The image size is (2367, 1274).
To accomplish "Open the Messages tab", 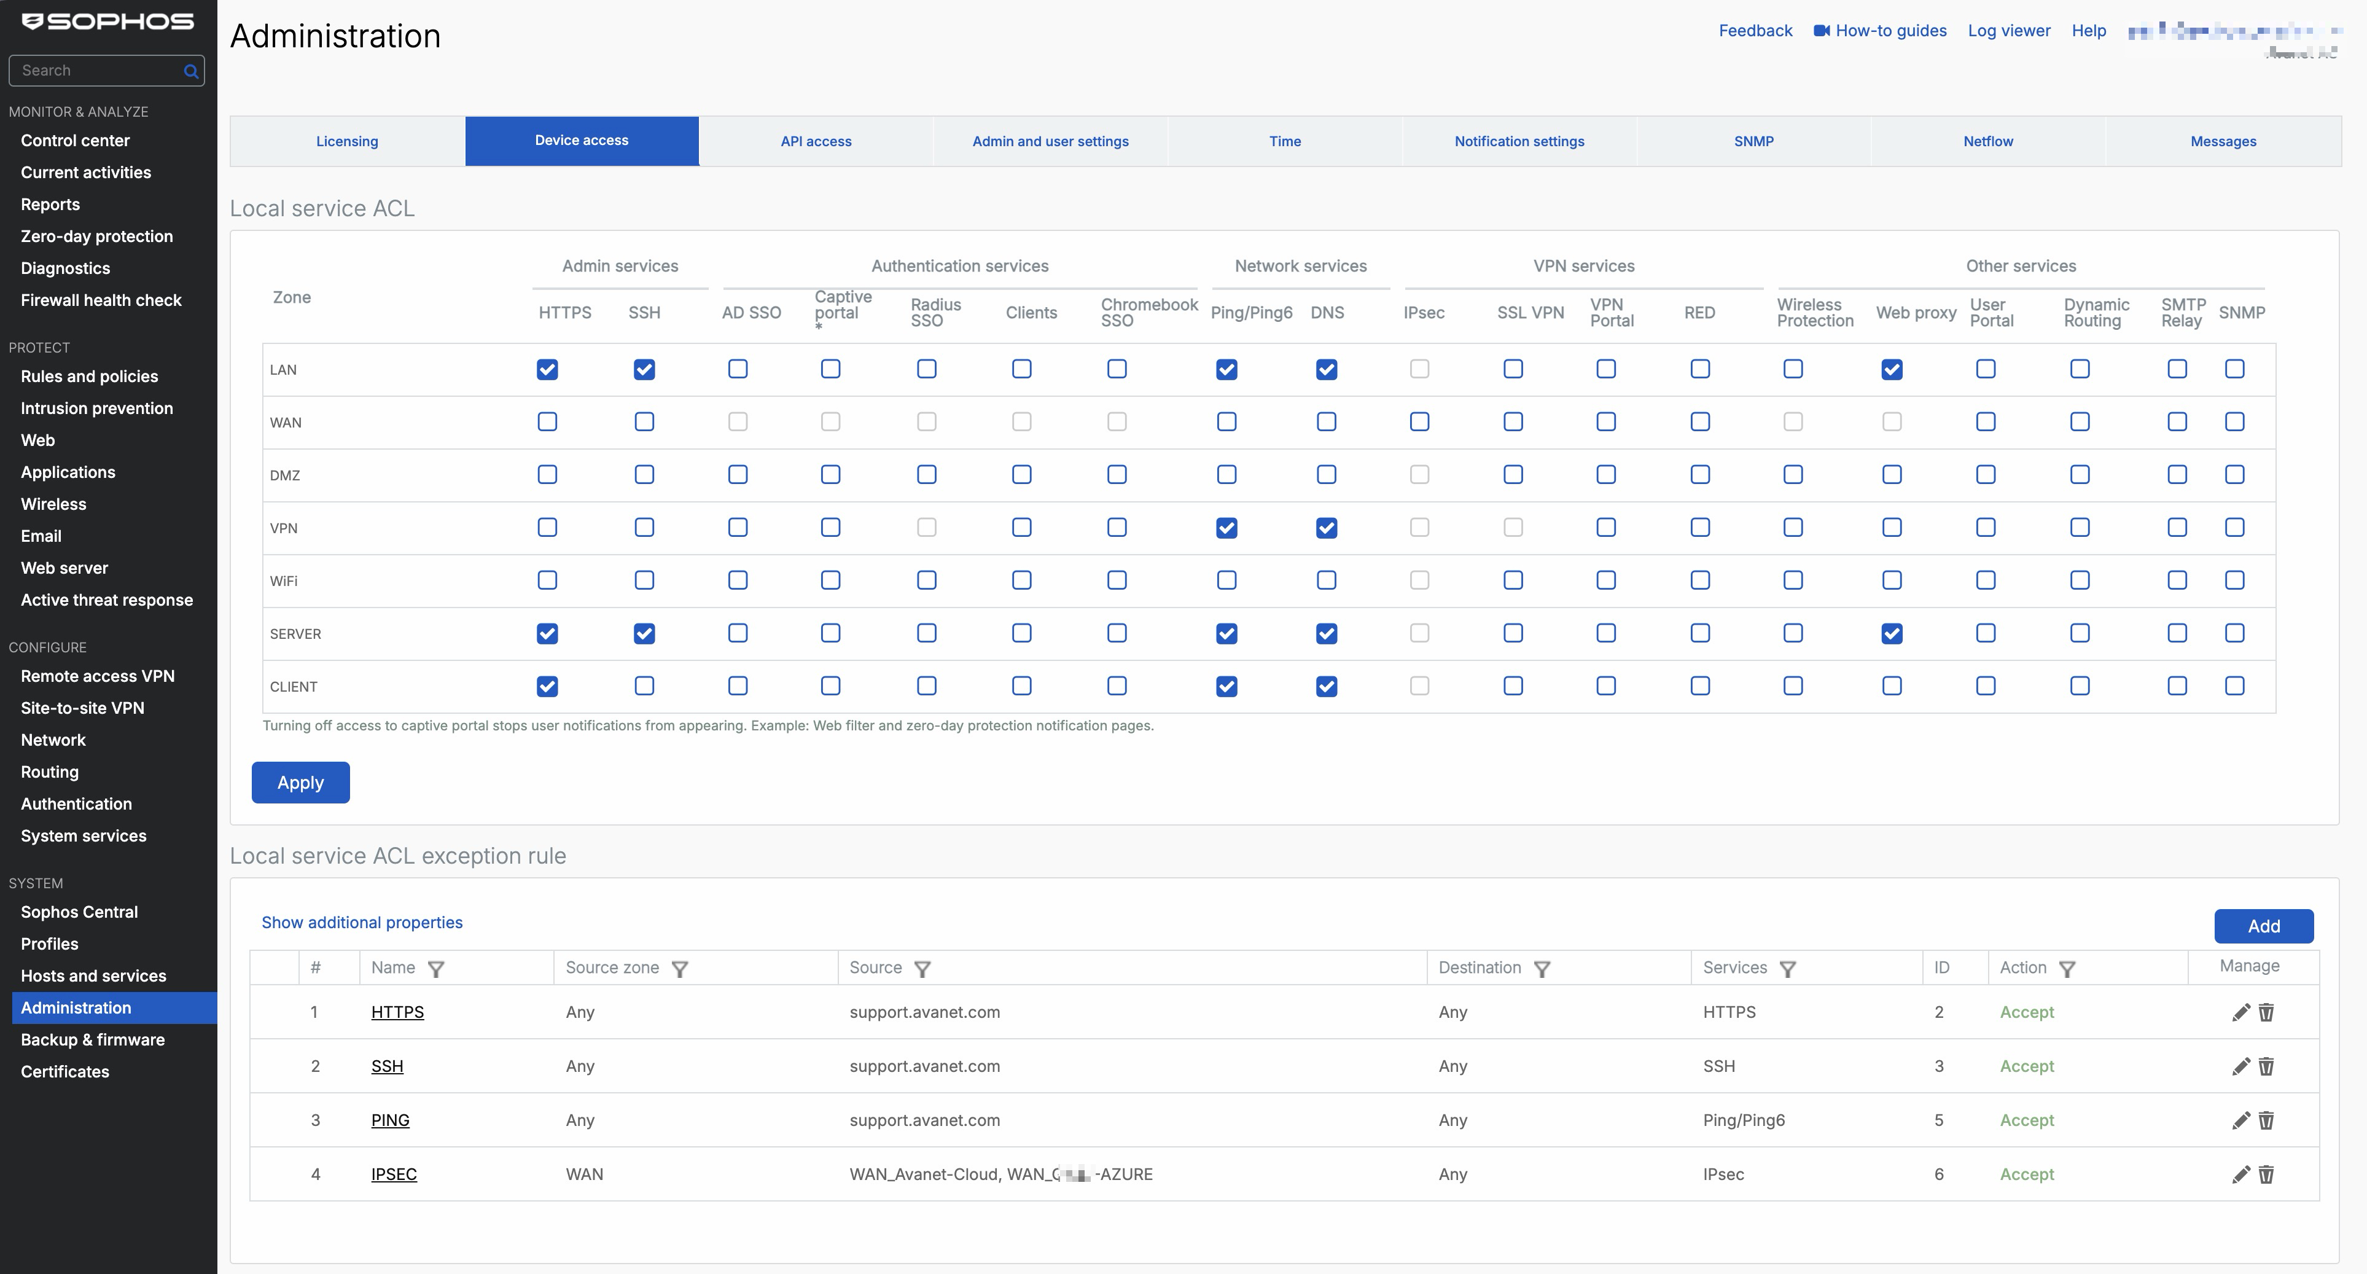I will tap(2223, 141).
